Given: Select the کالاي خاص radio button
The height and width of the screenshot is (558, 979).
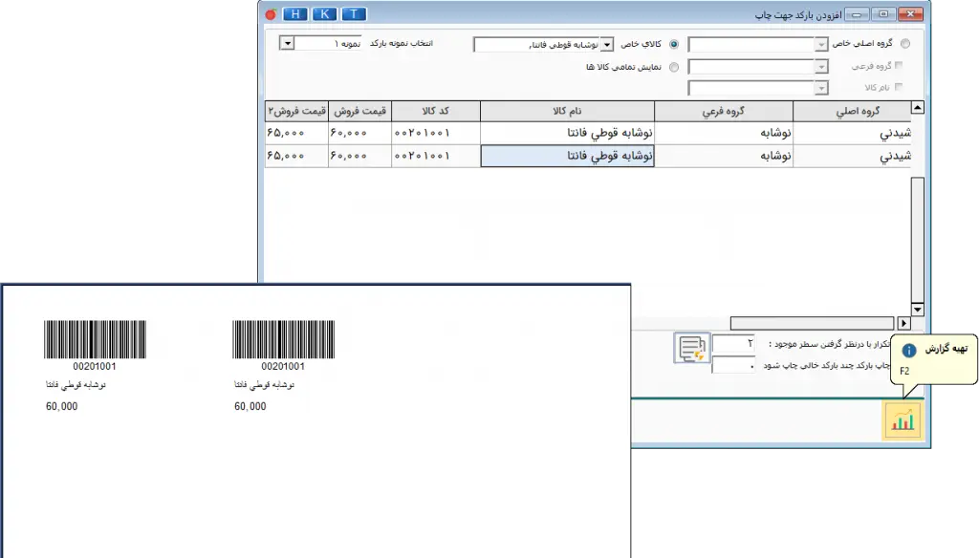Looking at the screenshot, I should point(672,44).
